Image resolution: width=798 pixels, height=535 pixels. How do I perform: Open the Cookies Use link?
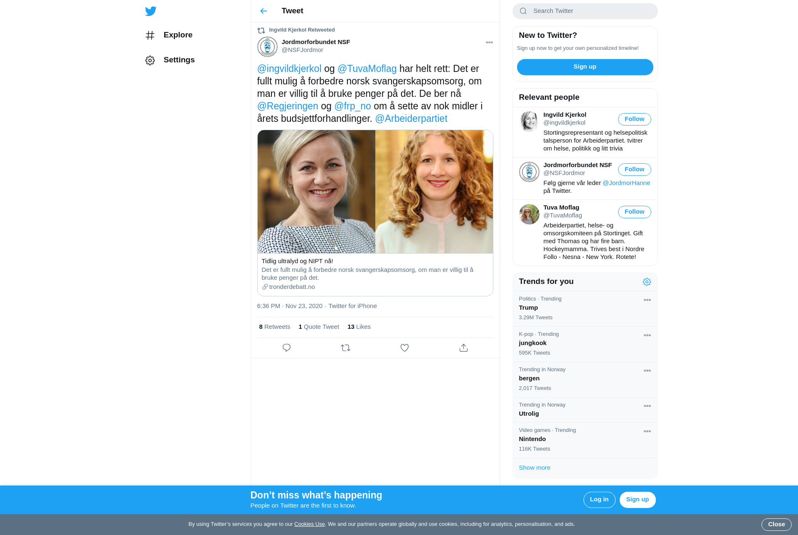(x=309, y=524)
